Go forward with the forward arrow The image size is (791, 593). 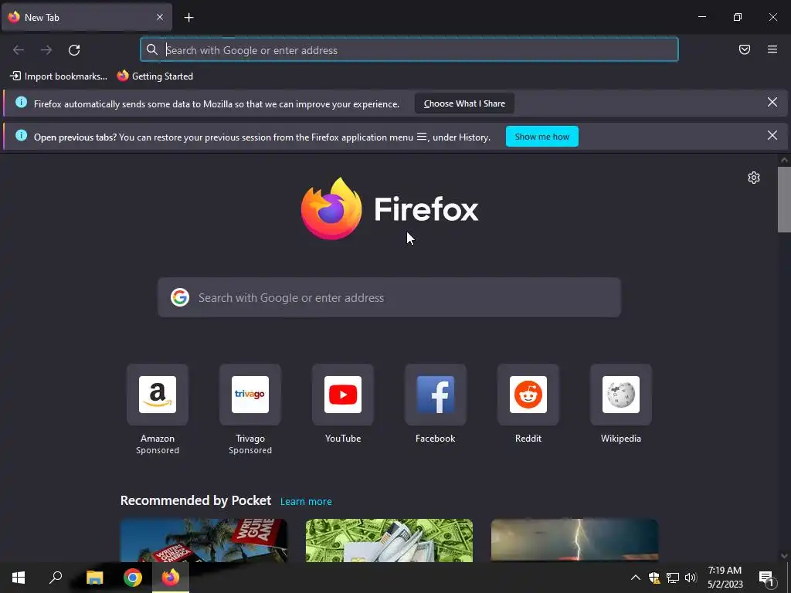(x=46, y=50)
